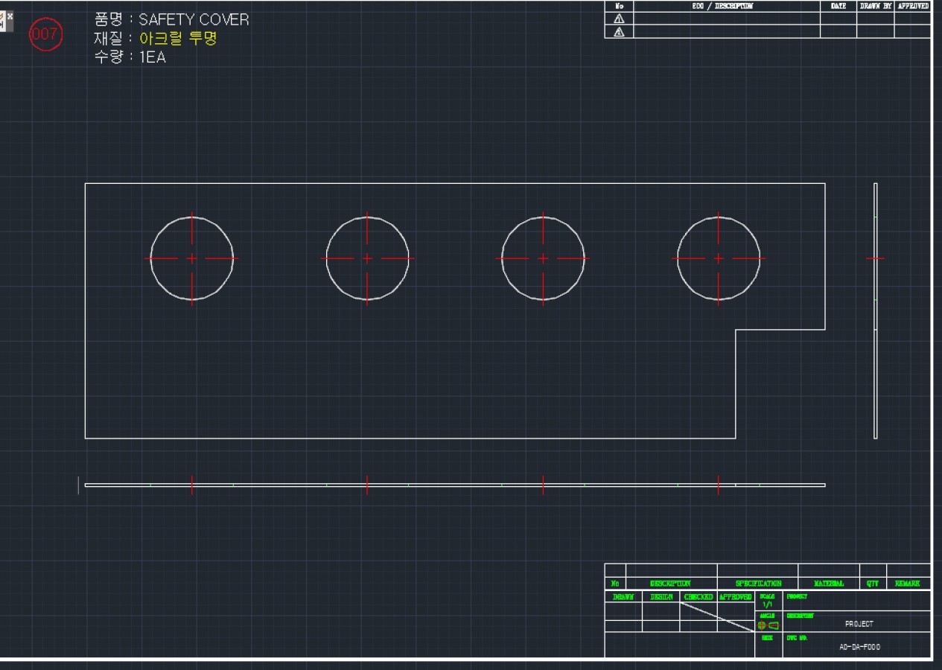Click the 'SCALE 1/1' cell

click(768, 601)
